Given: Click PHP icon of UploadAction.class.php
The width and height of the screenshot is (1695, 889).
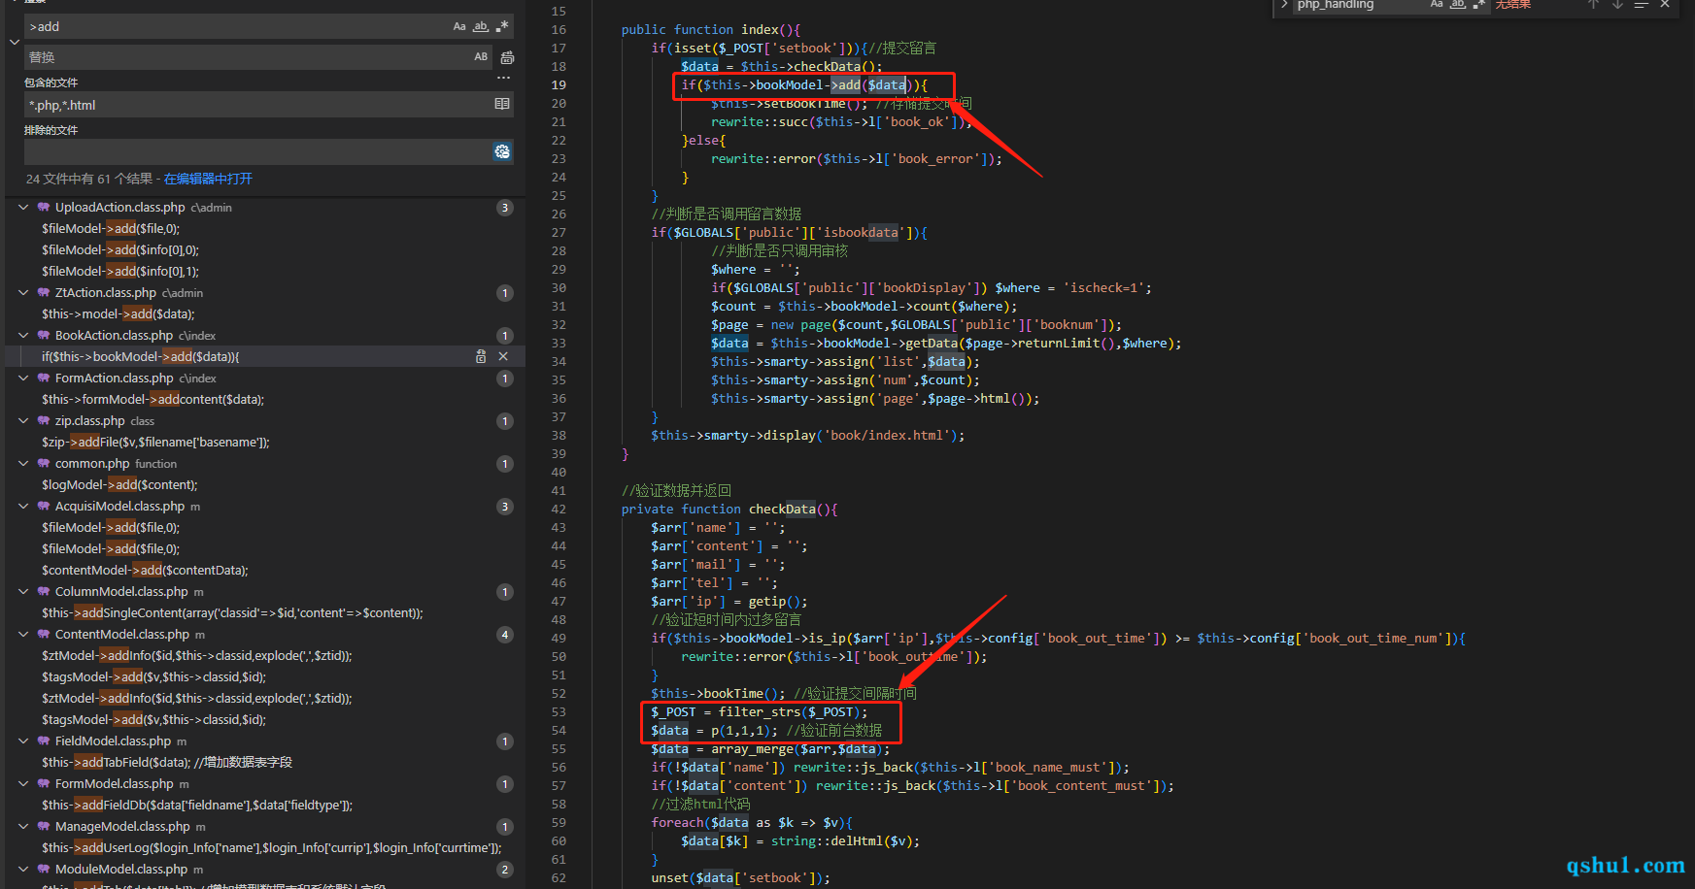Looking at the screenshot, I should pyautogui.click(x=44, y=208).
